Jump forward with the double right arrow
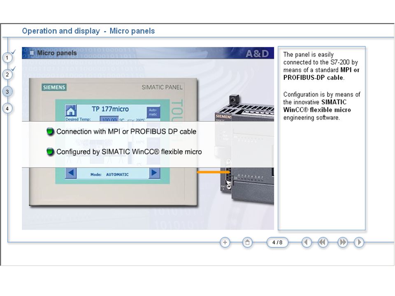395x296 pixels. coord(343,243)
